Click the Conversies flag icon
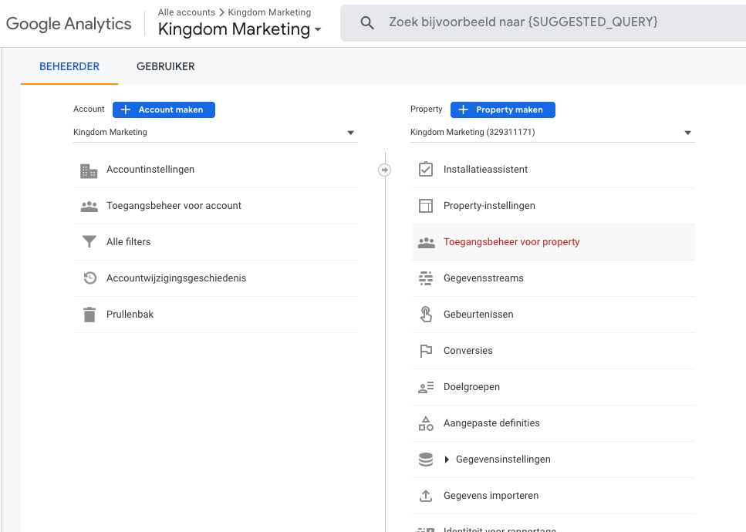Image resolution: width=746 pixels, height=532 pixels. point(426,350)
